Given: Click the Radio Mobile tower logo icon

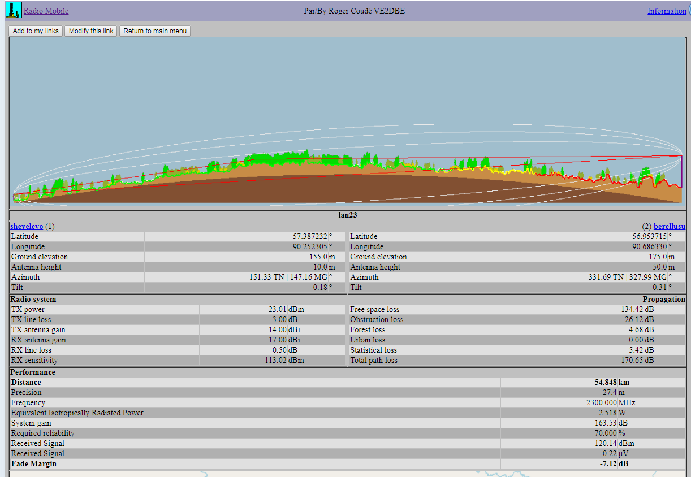Looking at the screenshot, I should [13, 10].
